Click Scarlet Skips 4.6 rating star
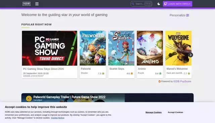 (x=132, y=73)
